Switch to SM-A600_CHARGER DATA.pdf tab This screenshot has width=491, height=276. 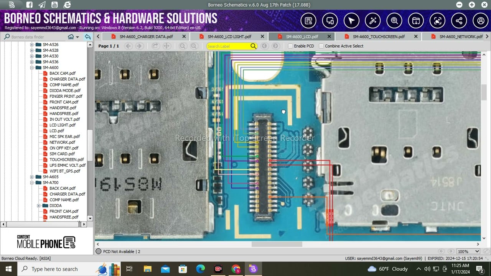tap(146, 37)
